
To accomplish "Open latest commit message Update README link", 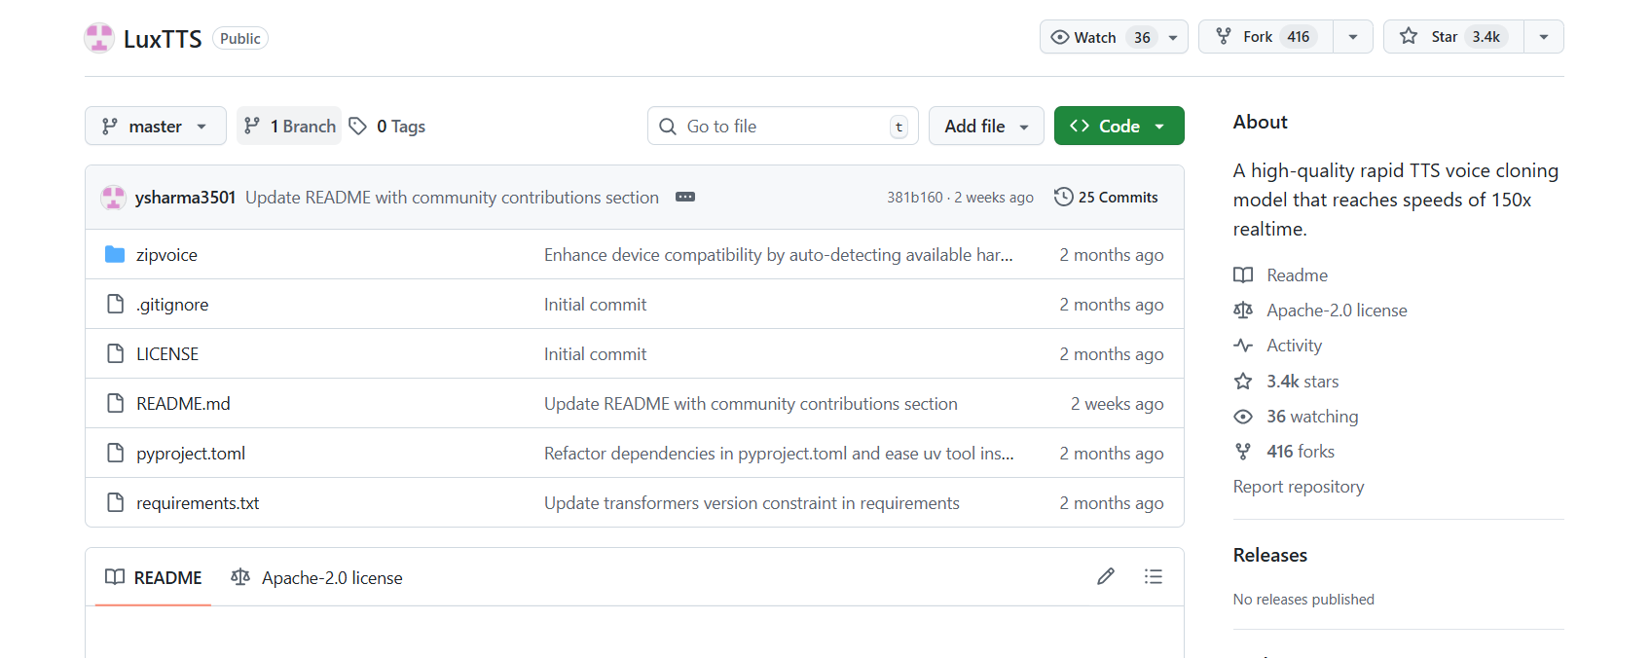I will [452, 198].
